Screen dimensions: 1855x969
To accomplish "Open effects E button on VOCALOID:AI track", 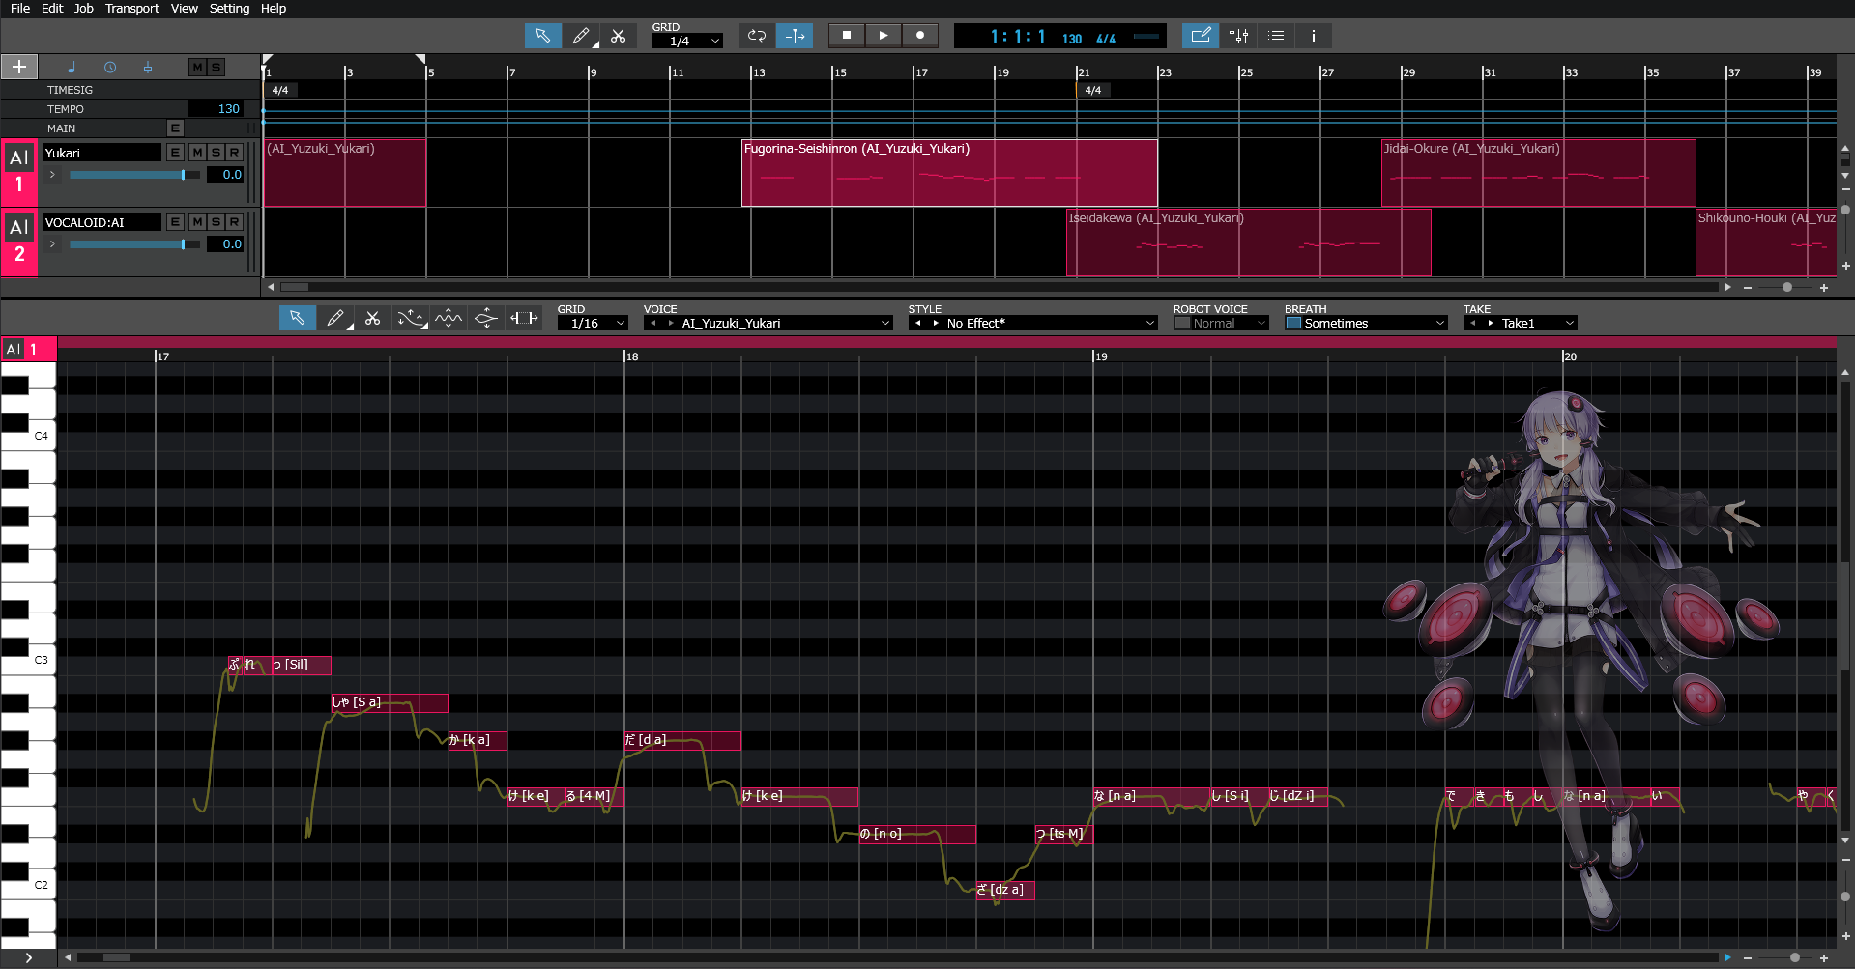I will [175, 222].
